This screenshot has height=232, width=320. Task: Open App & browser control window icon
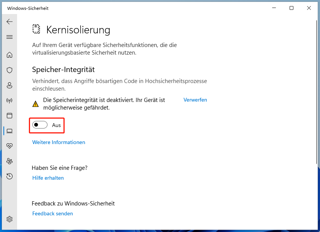[x=10, y=116]
